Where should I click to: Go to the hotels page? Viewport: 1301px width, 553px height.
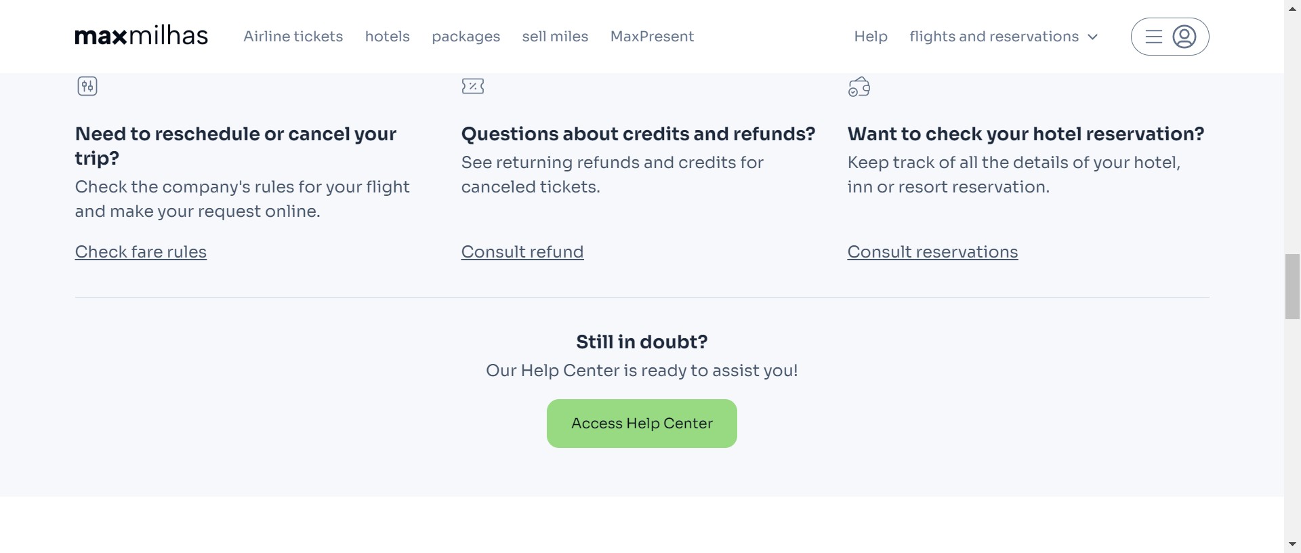pyautogui.click(x=387, y=37)
